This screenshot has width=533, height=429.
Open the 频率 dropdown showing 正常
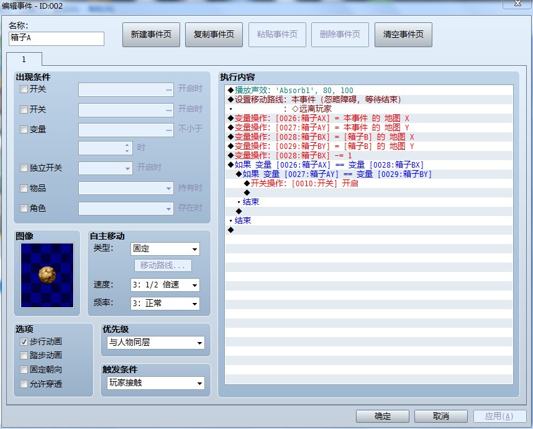(x=165, y=304)
